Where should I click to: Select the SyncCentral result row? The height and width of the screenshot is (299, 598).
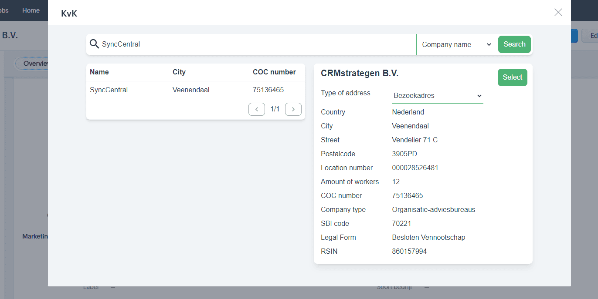(x=196, y=90)
